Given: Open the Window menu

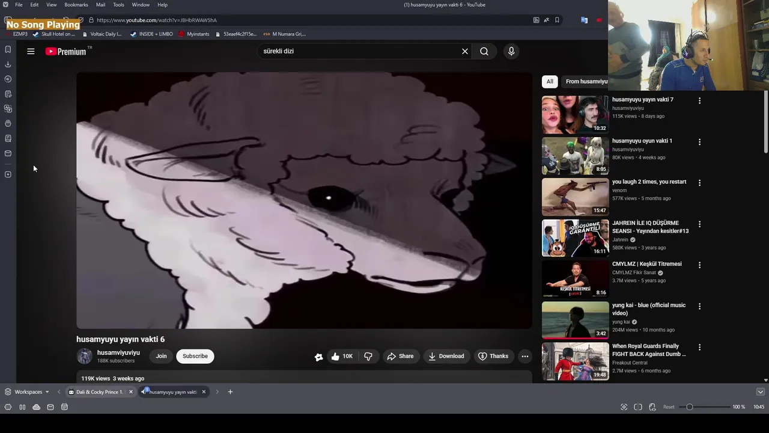Looking at the screenshot, I should (141, 5).
